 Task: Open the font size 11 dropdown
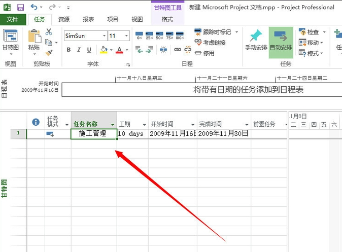[x=126, y=36]
